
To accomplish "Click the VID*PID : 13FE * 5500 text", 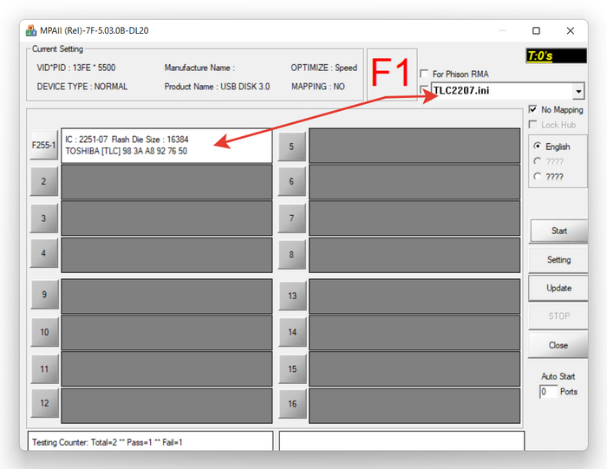I will pyautogui.click(x=76, y=68).
